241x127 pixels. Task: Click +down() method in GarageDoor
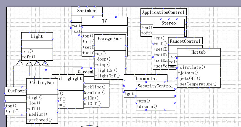pyautogui.click(x=103, y=59)
